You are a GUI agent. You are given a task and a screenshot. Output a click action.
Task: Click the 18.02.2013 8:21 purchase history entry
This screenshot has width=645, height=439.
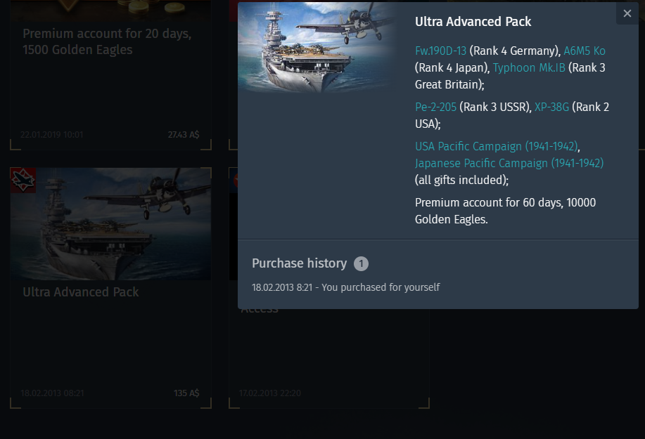tap(346, 287)
